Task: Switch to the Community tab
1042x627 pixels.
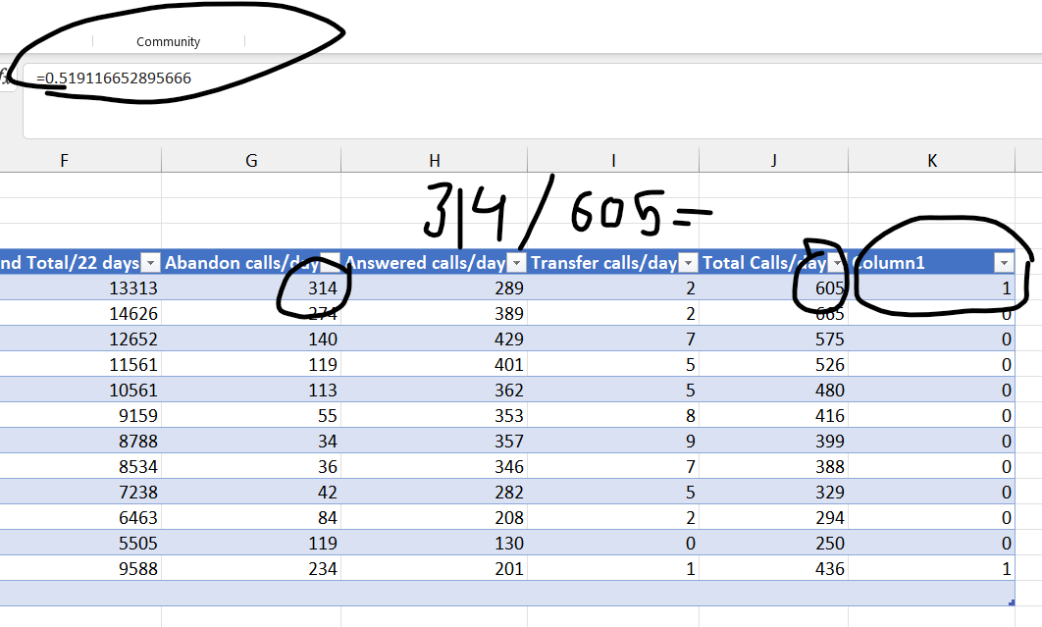Action: click(168, 41)
